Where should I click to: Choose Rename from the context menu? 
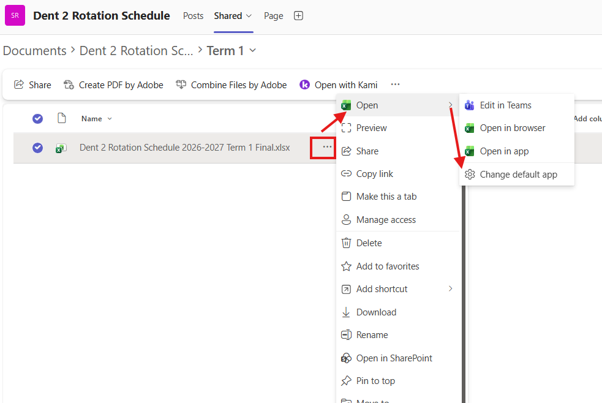pyautogui.click(x=397, y=334)
